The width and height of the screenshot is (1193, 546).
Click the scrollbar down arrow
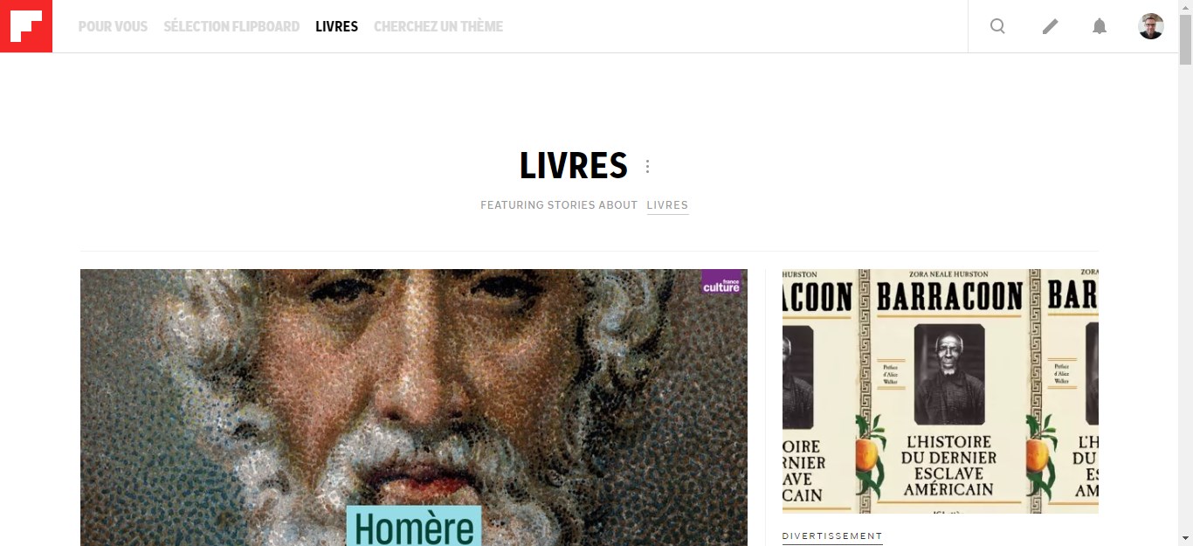click(x=1185, y=538)
